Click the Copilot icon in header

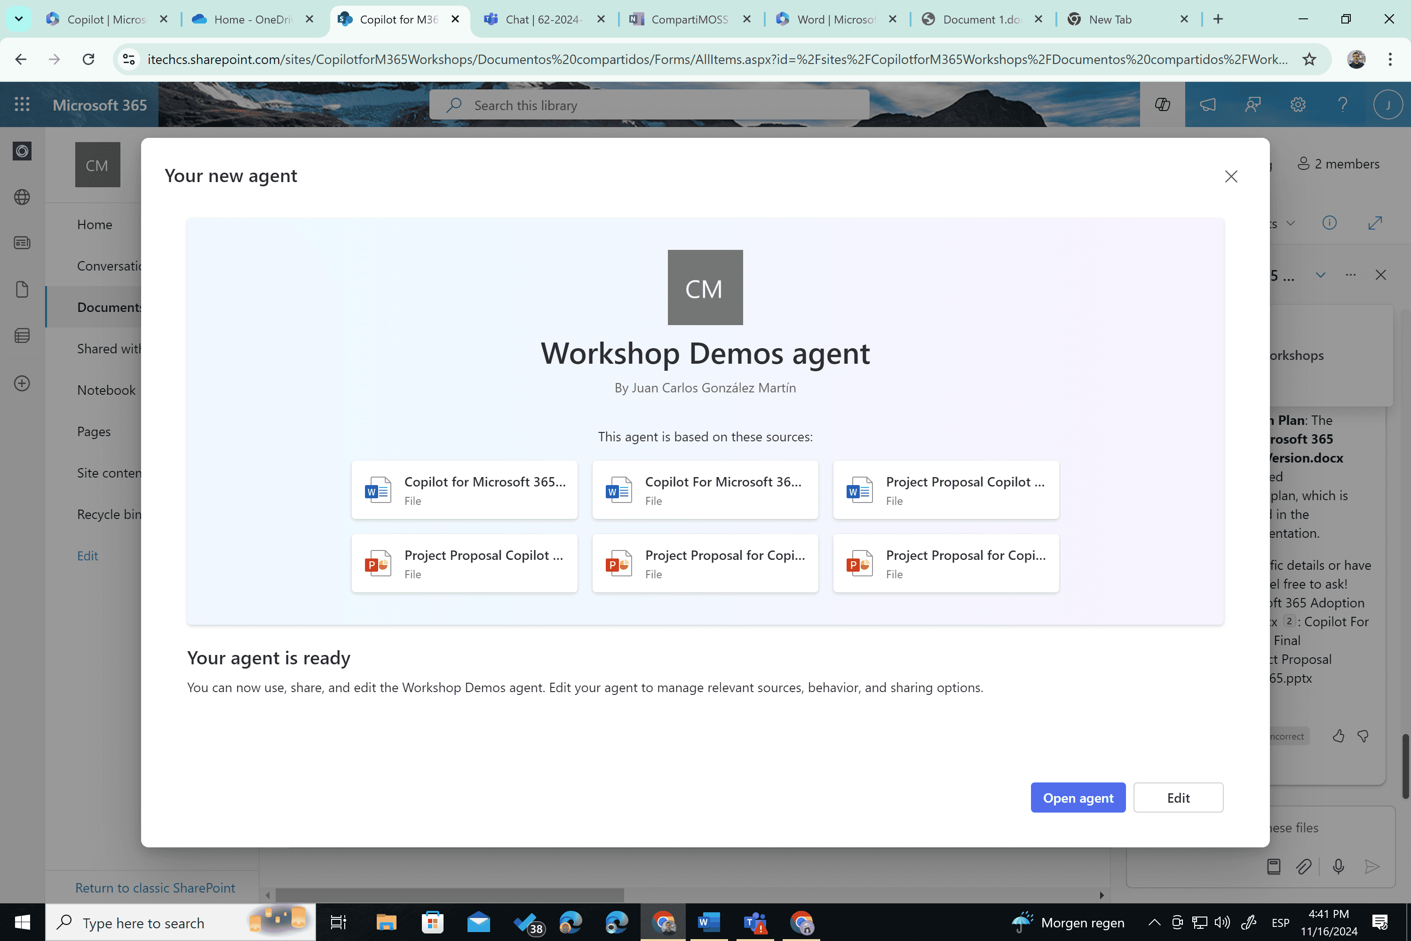1162,104
